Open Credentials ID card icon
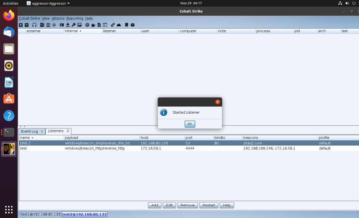Image resolution: width=359 pixels, height=218 pixels. pyautogui.click(x=62, y=25)
